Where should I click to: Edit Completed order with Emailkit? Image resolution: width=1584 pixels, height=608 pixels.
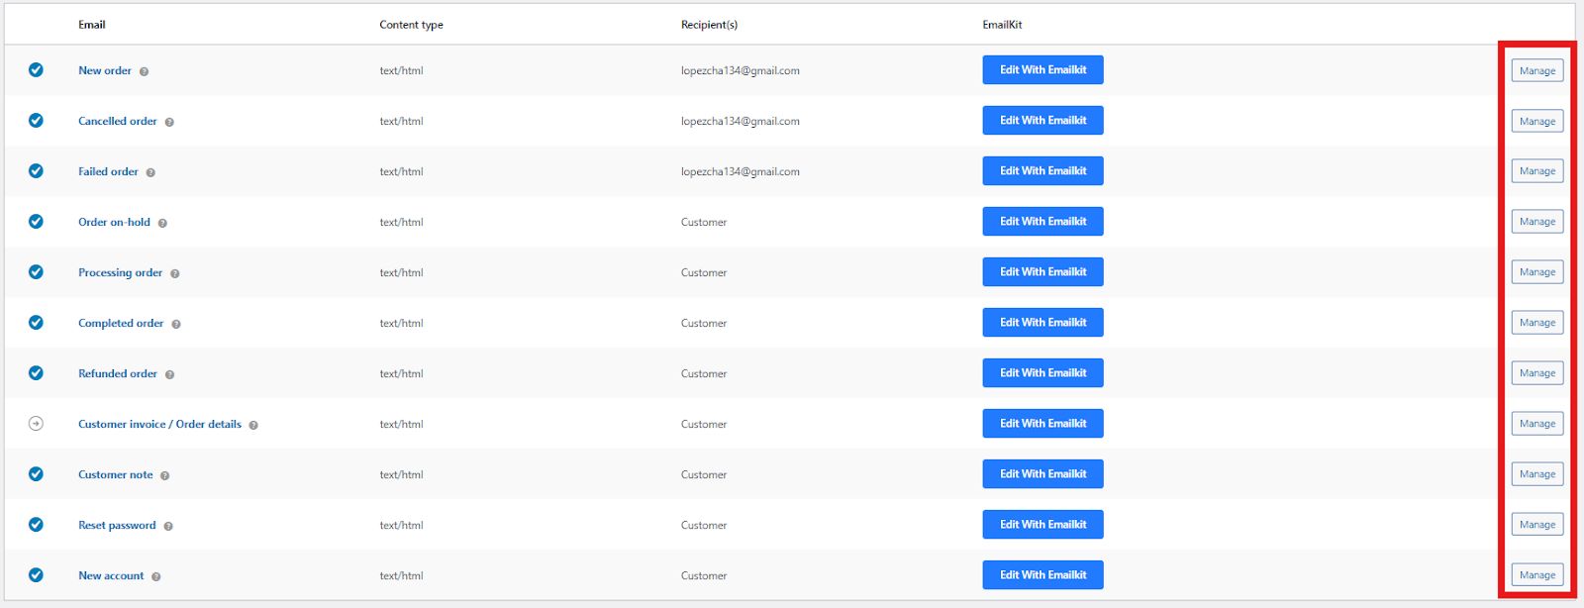click(1042, 323)
